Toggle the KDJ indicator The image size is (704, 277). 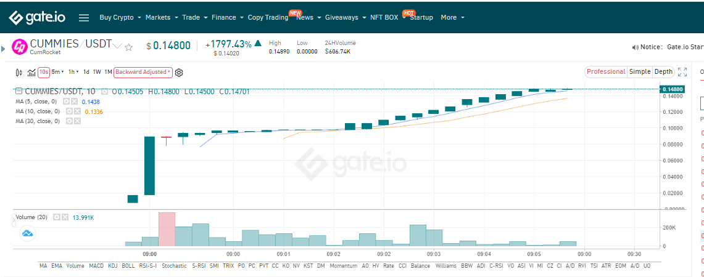click(113, 266)
